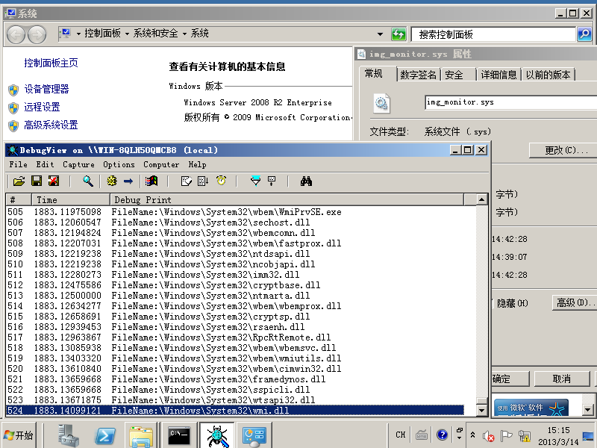Open the Options menu in DebugView
597x448 pixels.
(119, 164)
